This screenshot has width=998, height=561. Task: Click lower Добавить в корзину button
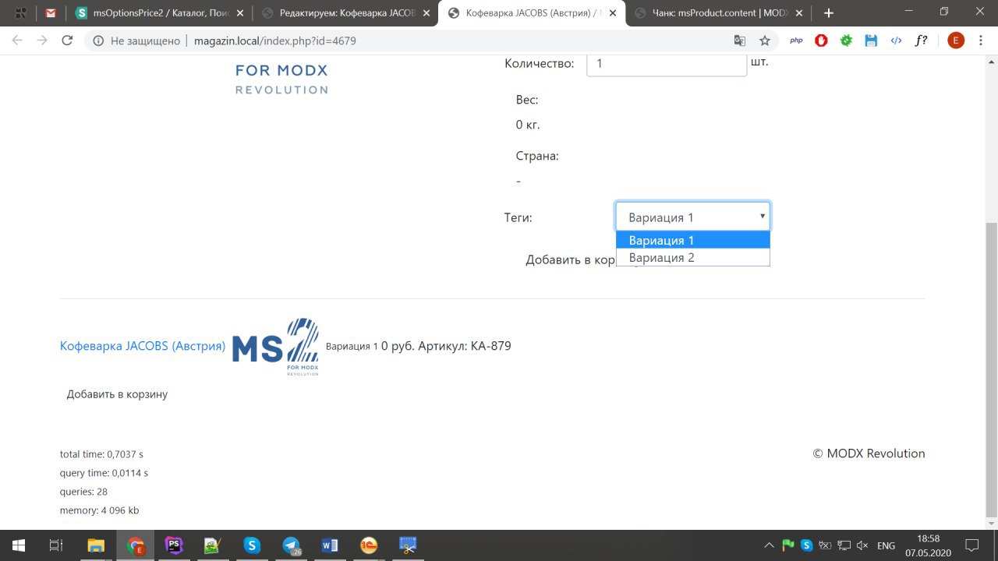pyautogui.click(x=117, y=394)
